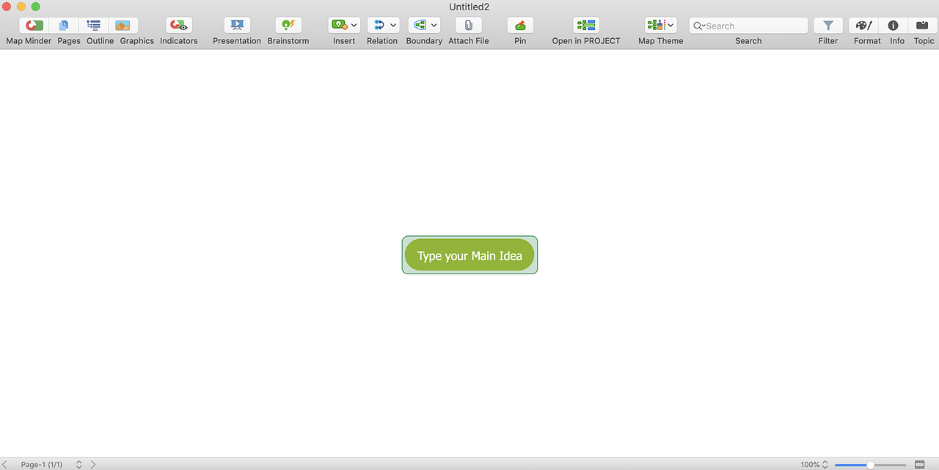The image size is (939, 470).
Task: Start Presentation mode
Action: [237, 26]
